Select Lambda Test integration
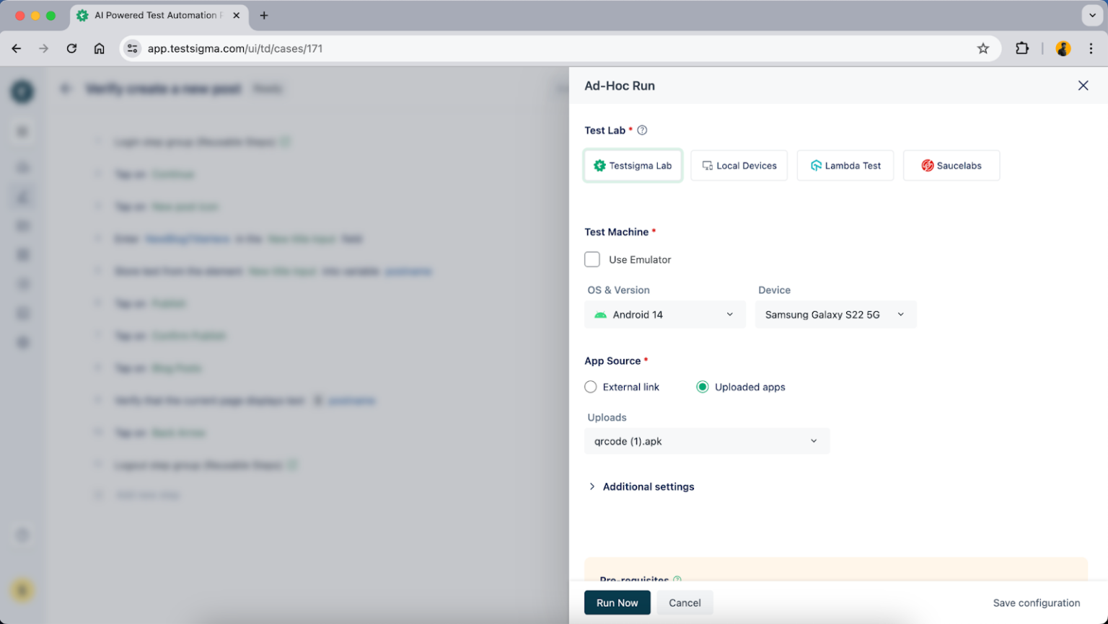 point(845,165)
